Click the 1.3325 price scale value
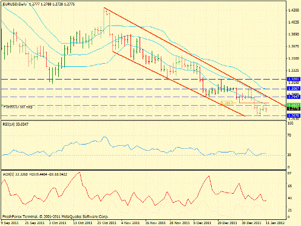The width and height of the screenshot is (301, 226). click(294, 70)
